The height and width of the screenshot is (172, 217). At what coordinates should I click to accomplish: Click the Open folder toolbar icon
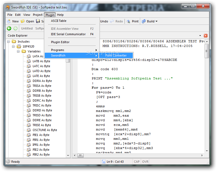pyautogui.click(x=22, y=21)
